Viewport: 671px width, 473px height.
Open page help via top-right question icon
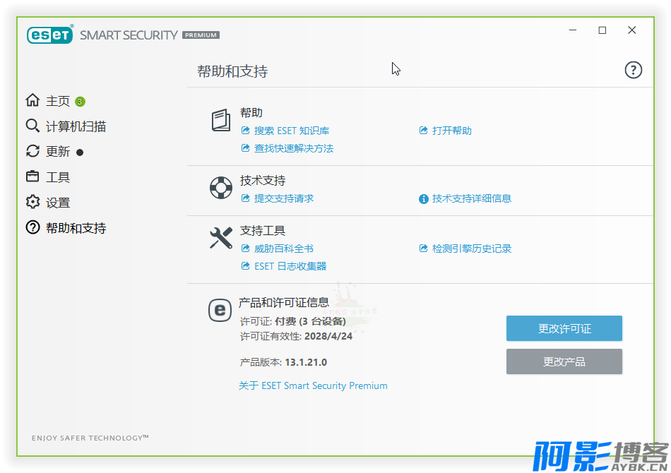tap(634, 70)
